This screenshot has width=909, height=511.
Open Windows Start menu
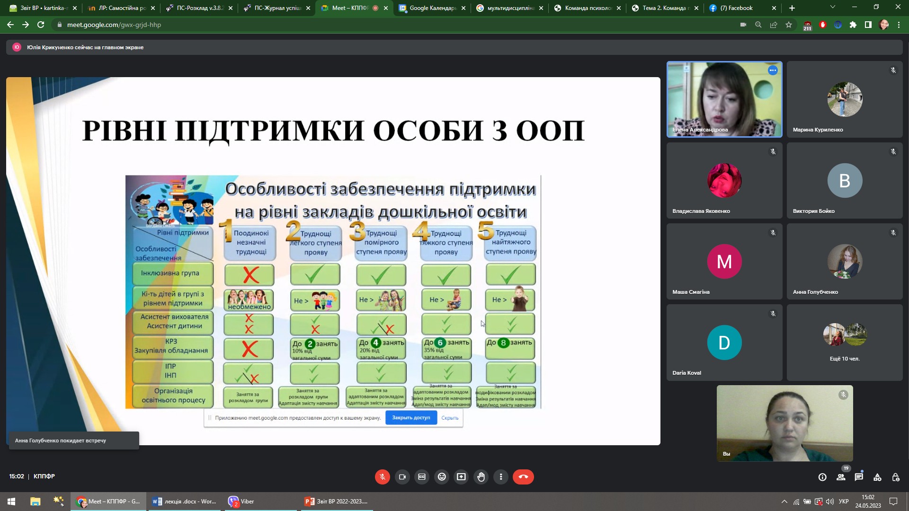click(11, 502)
